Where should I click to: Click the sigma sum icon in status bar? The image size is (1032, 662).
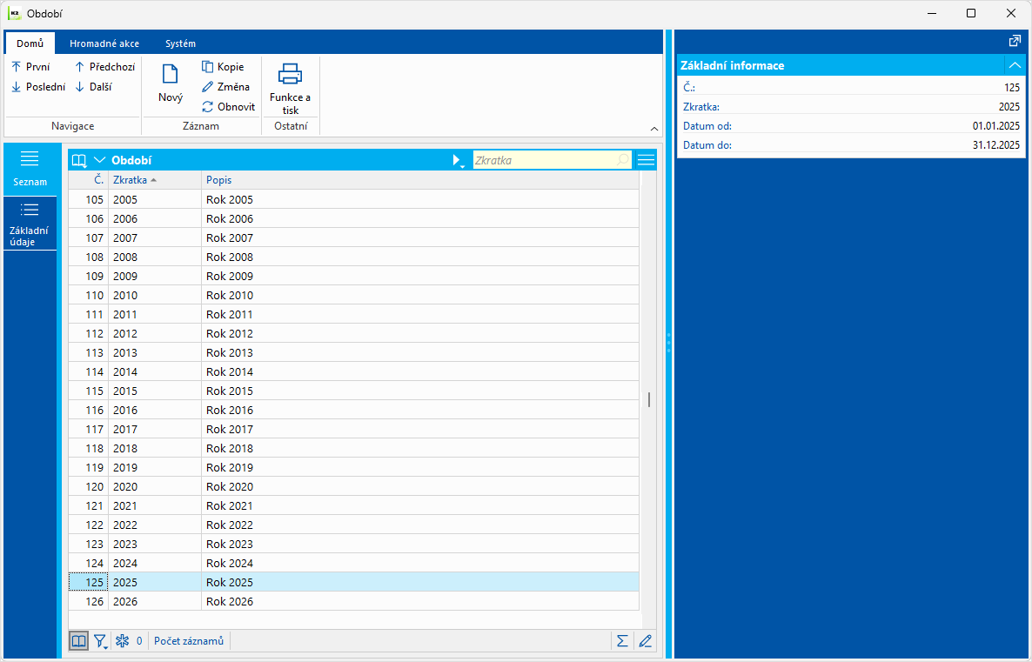[622, 641]
